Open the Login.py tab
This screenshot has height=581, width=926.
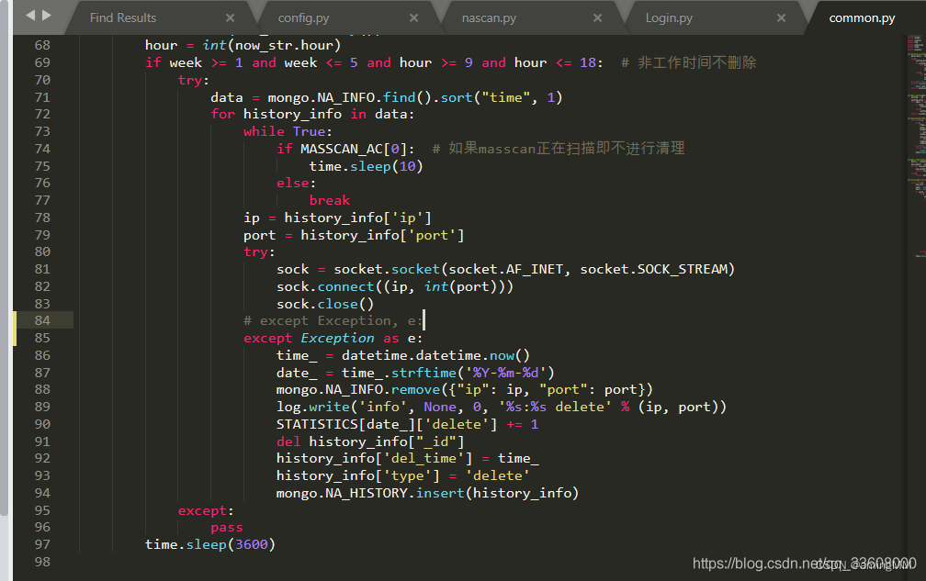[x=669, y=17]
